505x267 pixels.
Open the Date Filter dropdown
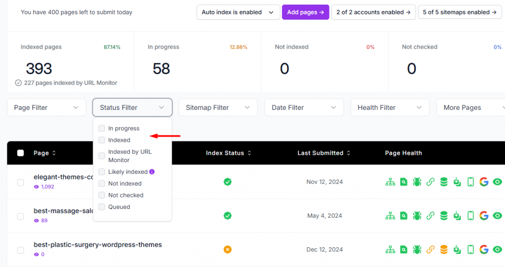click(x=304, y=107)
